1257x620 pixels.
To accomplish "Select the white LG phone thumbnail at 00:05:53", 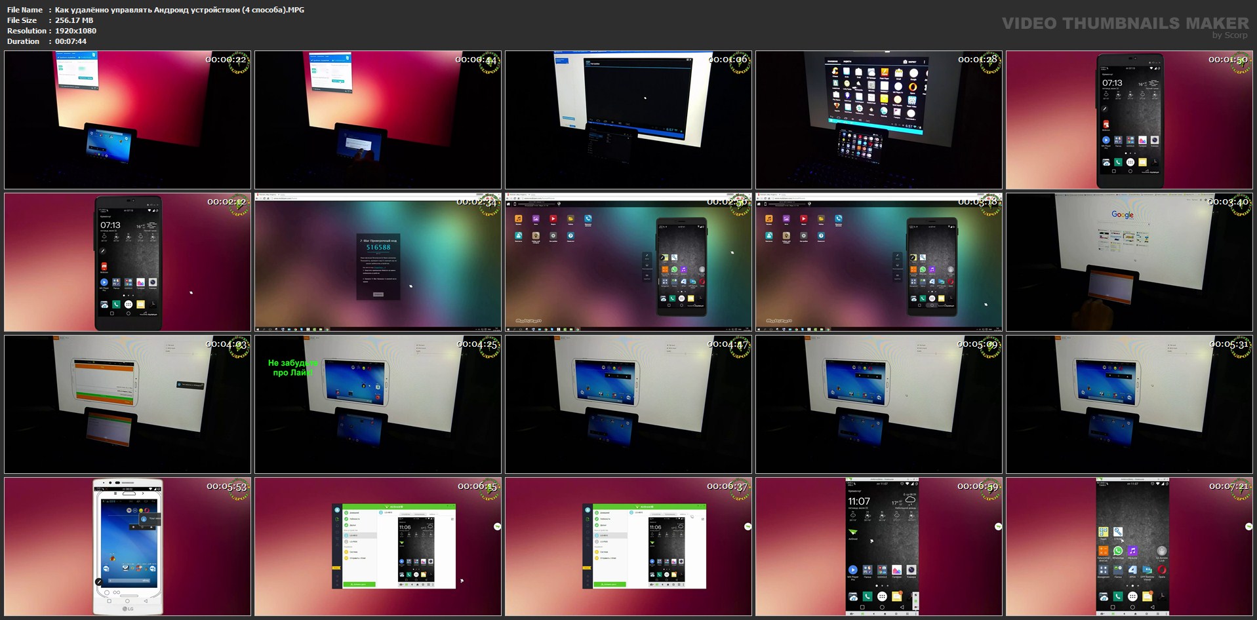I will click(x=127, y=547).
